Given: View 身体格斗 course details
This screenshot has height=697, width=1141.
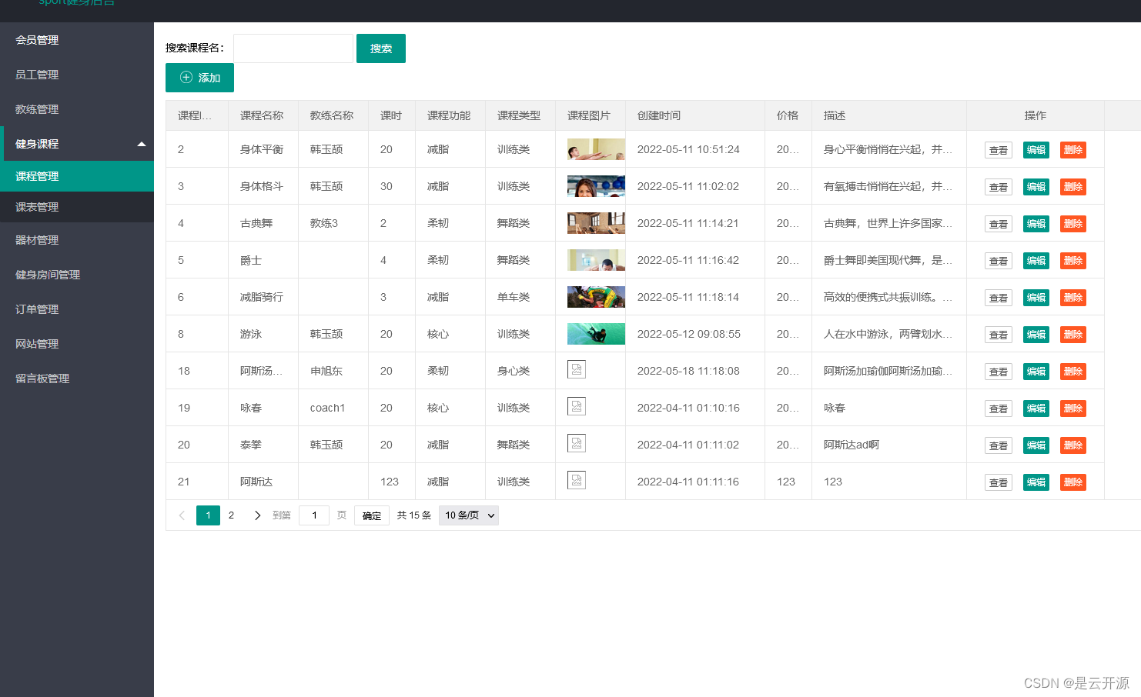Looking at the screenshot, I should tap(999, 187).
